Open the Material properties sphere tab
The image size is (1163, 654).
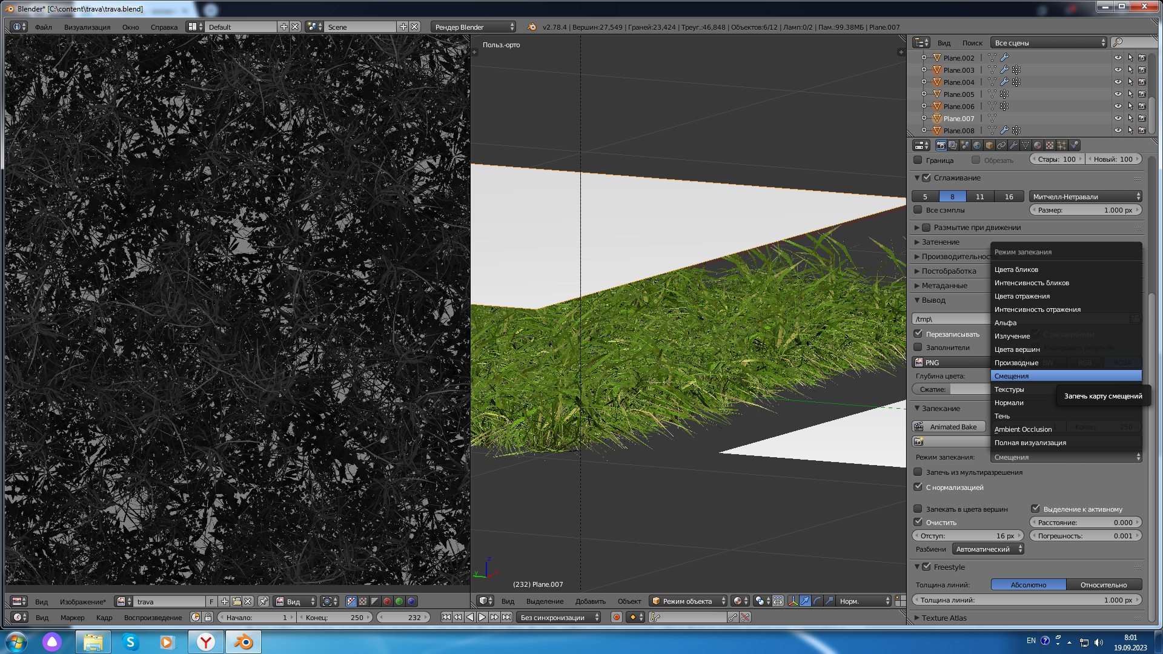[x=1038, y=145]
